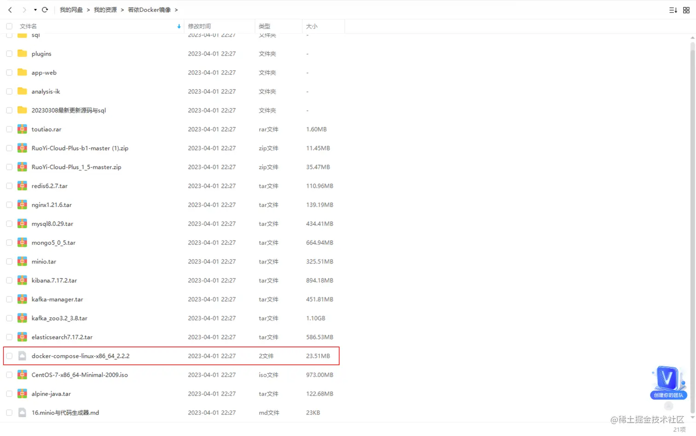Click the kafka_zoo3.2_3.8.tar archive icon
The width and height of the screenshot is (696, 436).
(x=22, y=318)
